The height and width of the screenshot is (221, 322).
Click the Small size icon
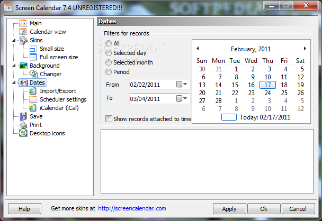point(33,49)
